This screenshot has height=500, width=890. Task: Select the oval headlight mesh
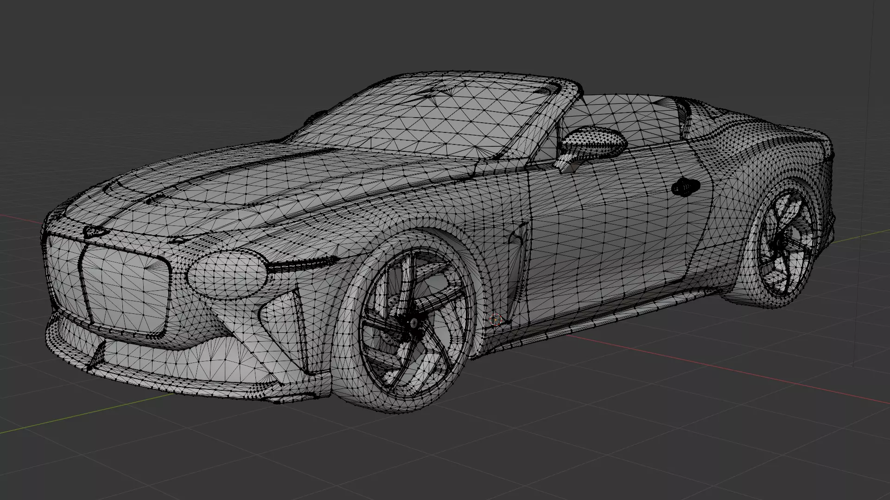[228, 275]
